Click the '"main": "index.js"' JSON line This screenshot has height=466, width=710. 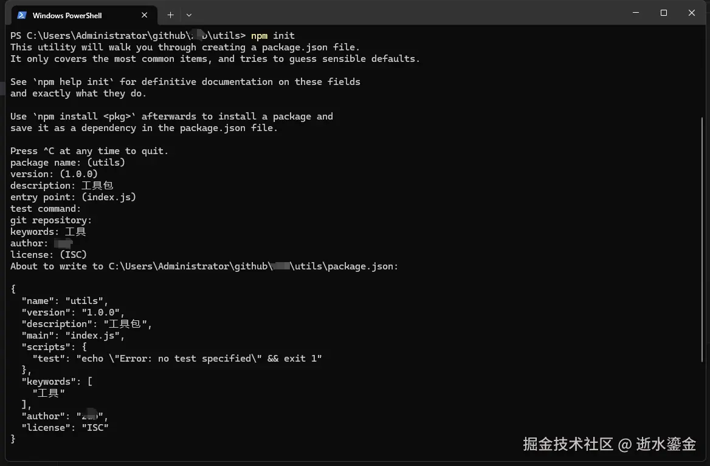pos(73,336)
